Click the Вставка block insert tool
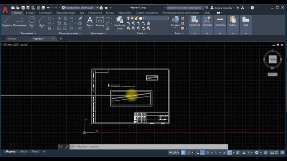Image resolution: width=287 pixels, height=161 pixels. coord(175,21)
